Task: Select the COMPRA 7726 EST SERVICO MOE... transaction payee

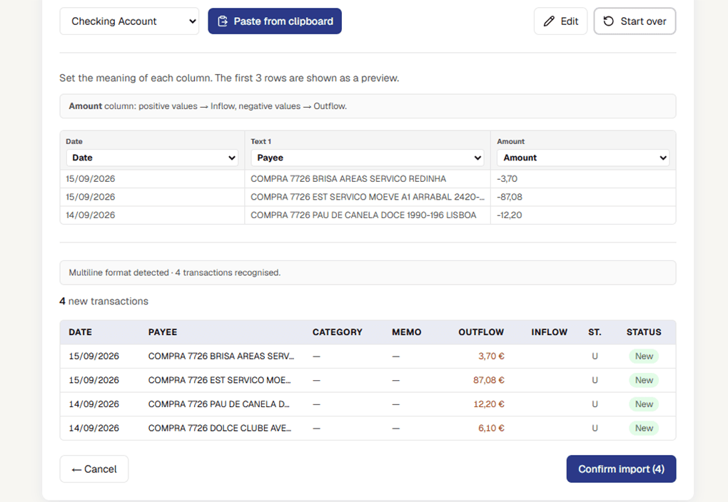Action: (x=220, y=381)
